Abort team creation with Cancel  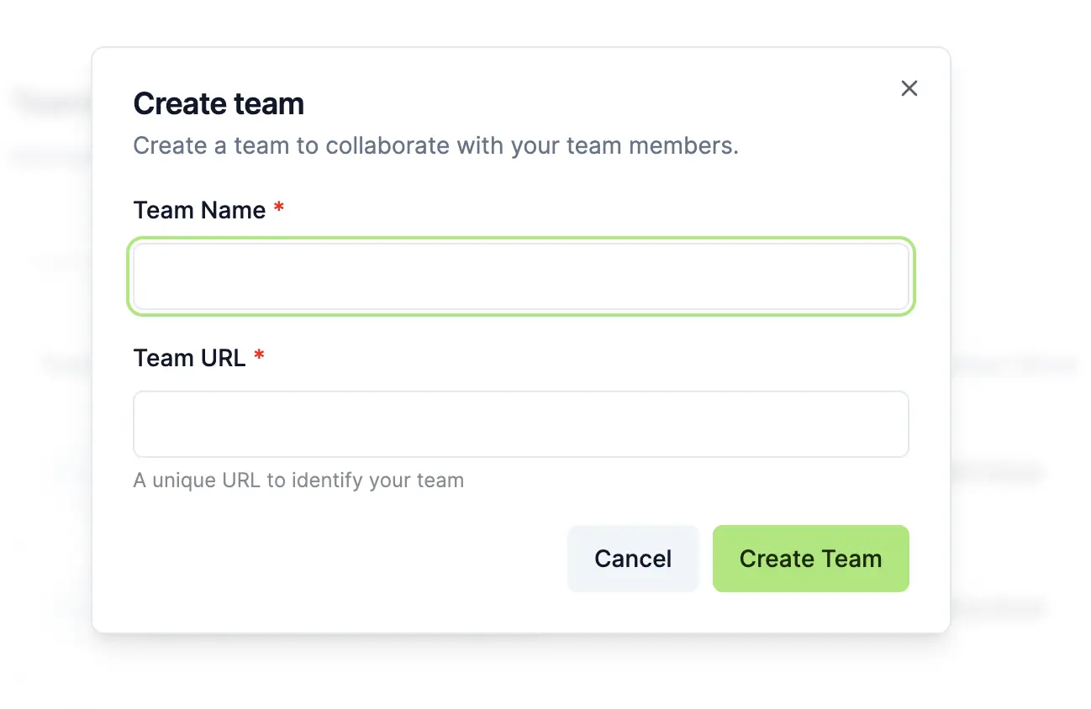point(633,559)
